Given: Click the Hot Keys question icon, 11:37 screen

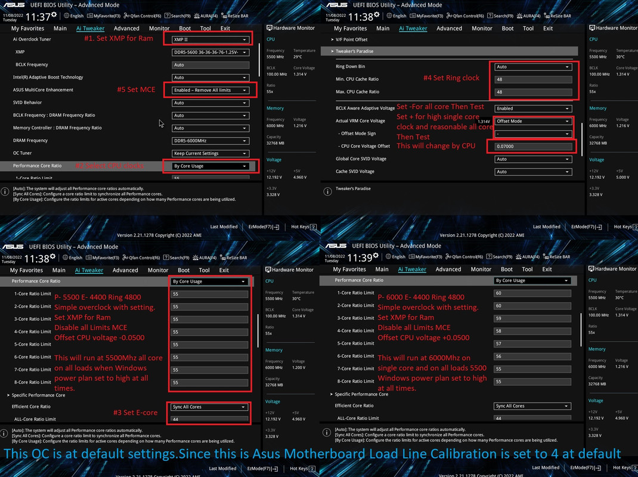Looking at the screenshot, I should pyautogui.click(x=313, y=227).
